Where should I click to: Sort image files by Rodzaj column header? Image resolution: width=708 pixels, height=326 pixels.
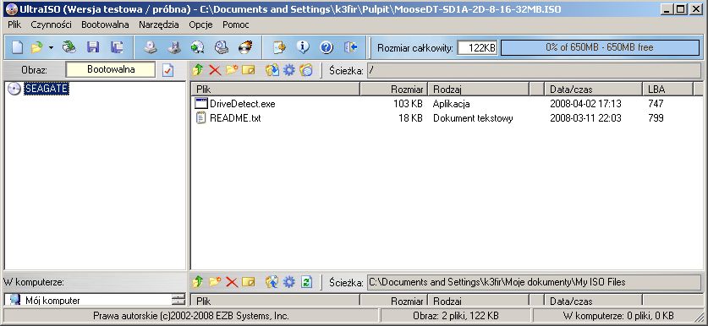coord(479,90)
